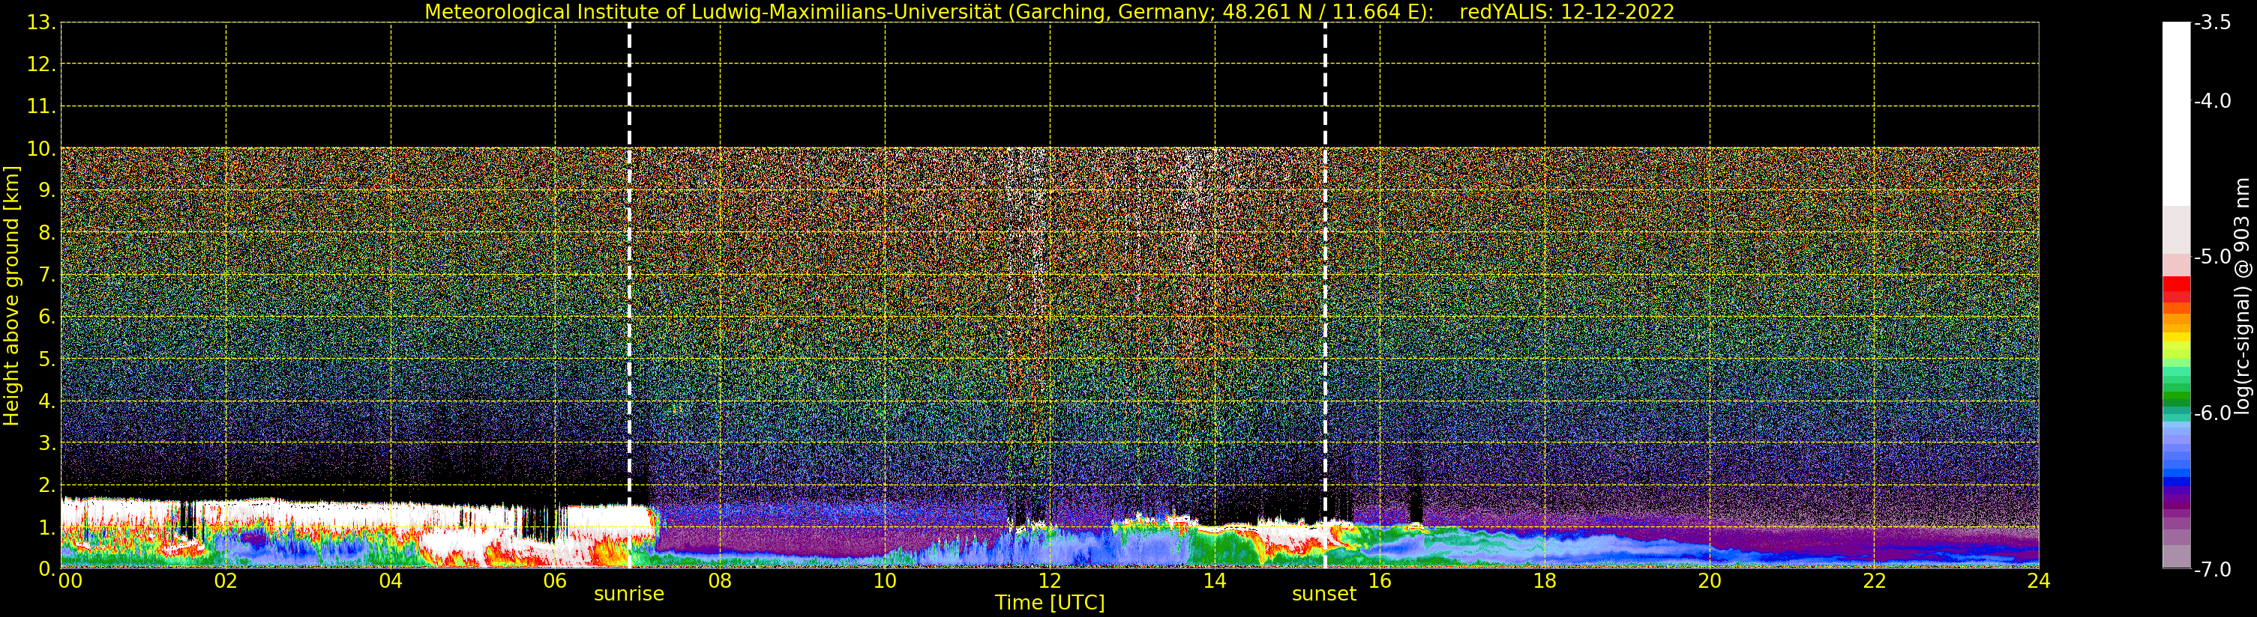Click the '7.' height tick label
Image resolution: width=2257 pixels, height=617 pixels.
click(47, 275)
